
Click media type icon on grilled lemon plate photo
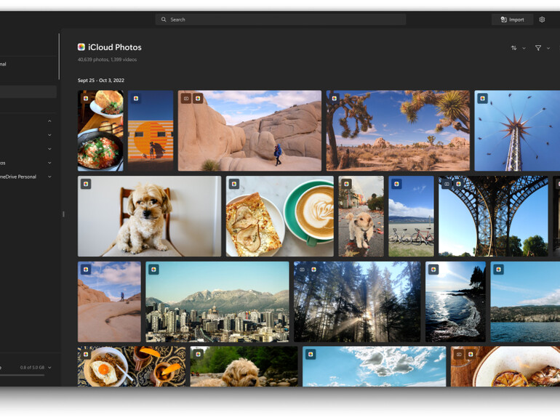point(459,355)
